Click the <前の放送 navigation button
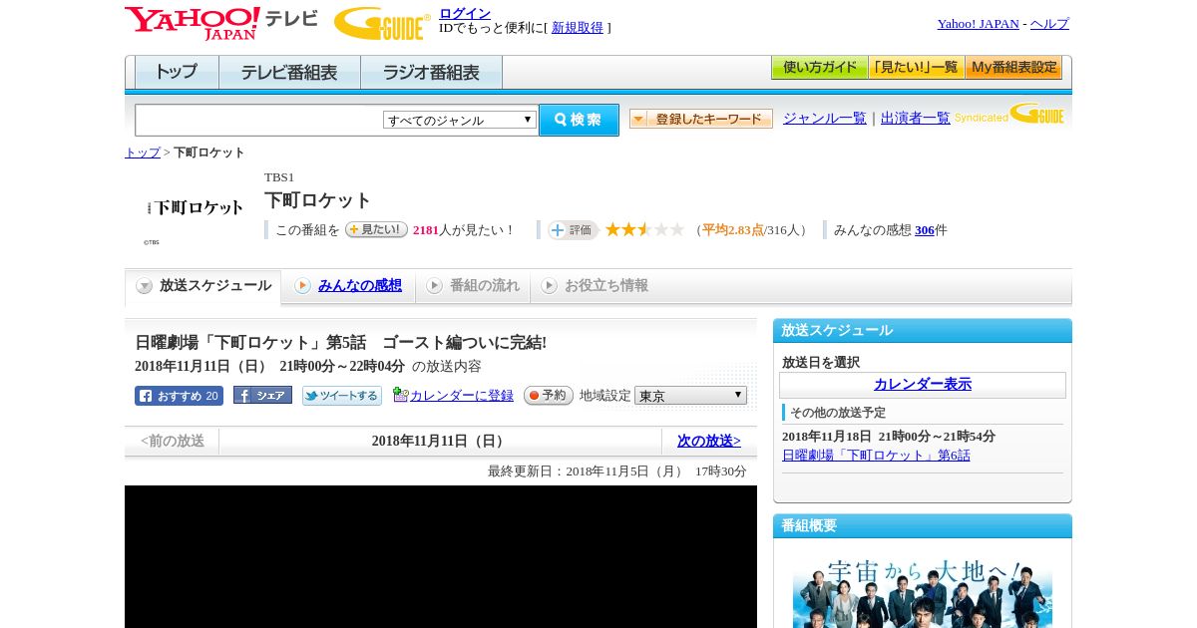 (173, 441)
